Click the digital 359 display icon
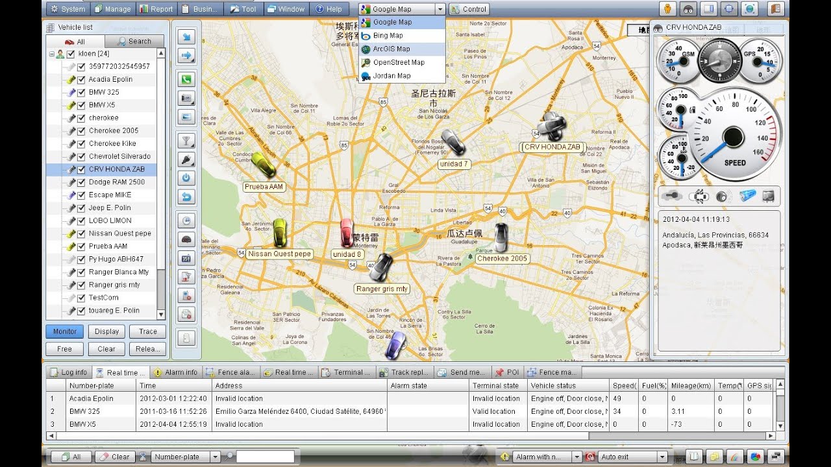 click(x=186, y=258)
